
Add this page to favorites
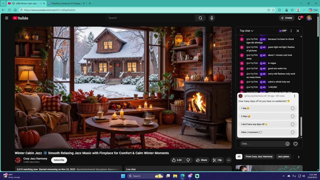point(273,10)
